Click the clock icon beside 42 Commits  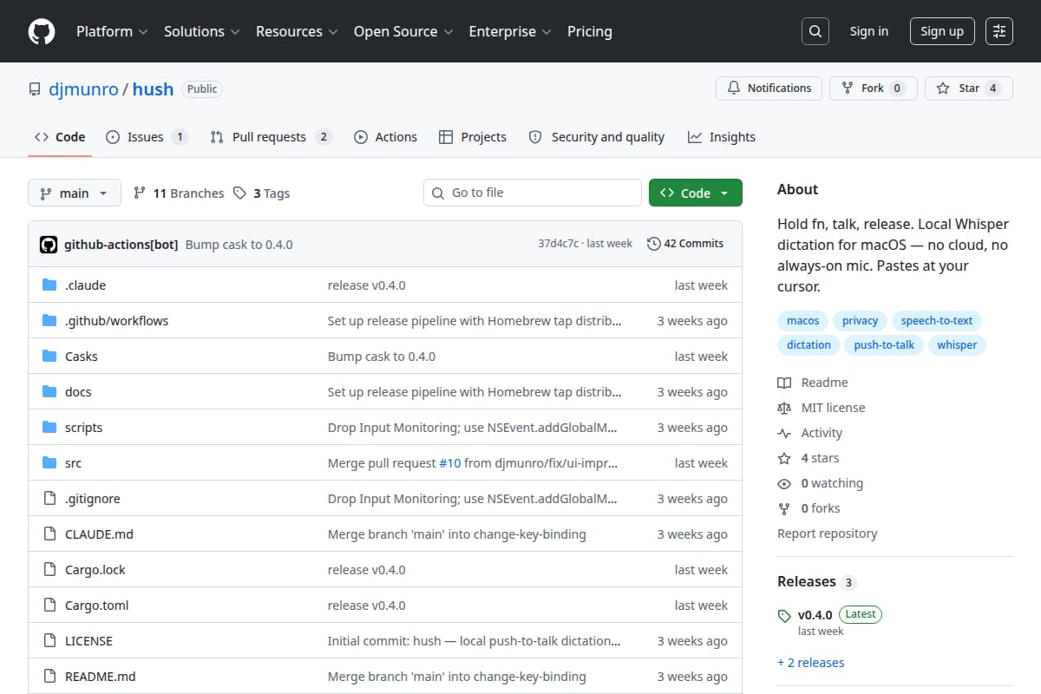(653, 244)
